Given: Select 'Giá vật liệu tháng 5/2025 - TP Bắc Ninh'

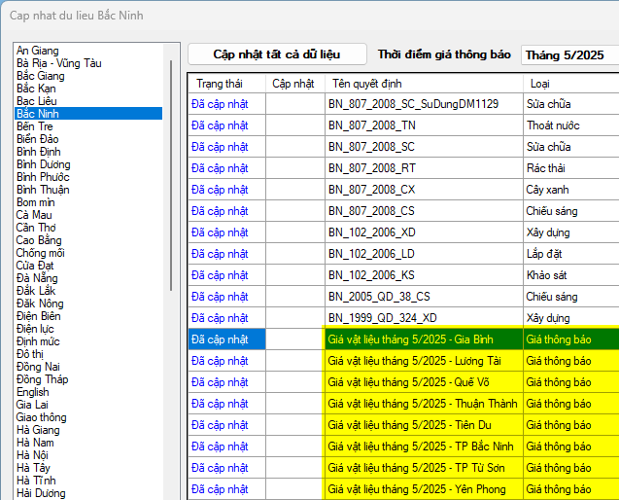Looking at the screenshot, I should click(x=421, y=446).
